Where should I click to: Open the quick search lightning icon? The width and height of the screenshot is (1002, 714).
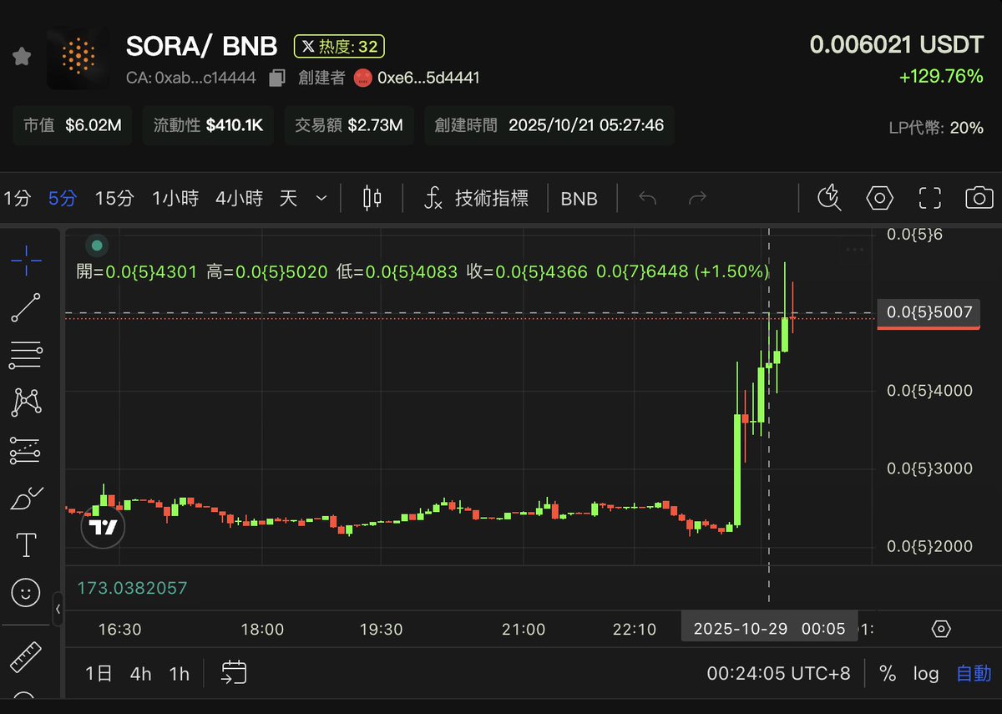[x=828, y=198]
